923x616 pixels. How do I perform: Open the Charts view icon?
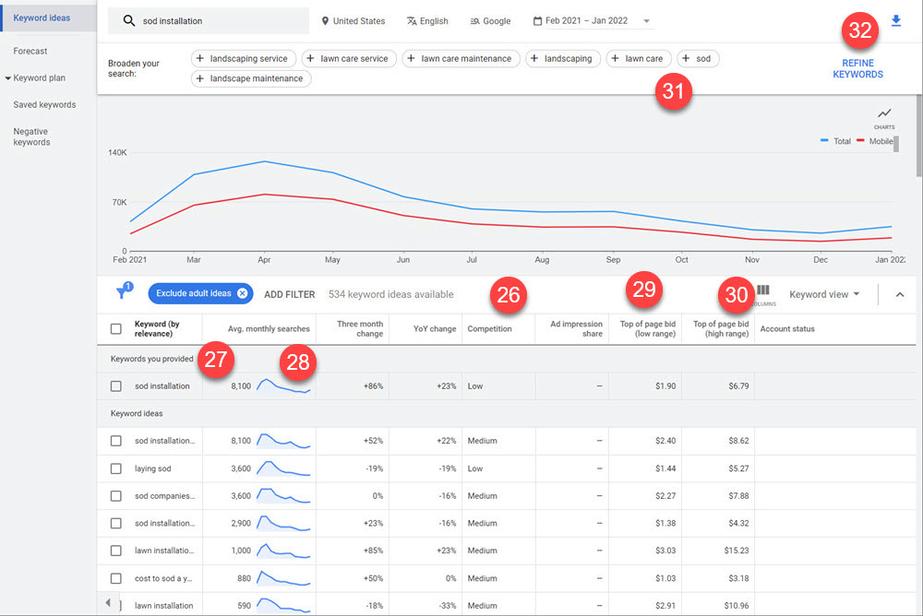tap(884, 116)
